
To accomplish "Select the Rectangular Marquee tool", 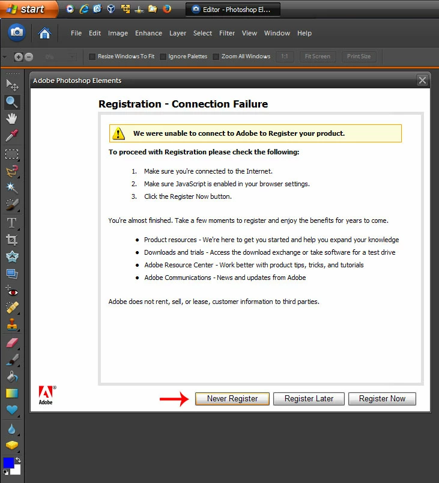I will 12,154.
